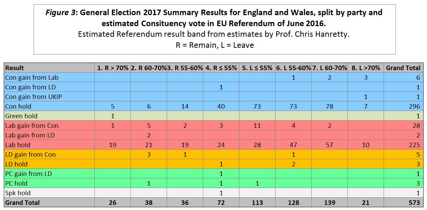This screenshot has height=210, width=427.
Task: Click the 'Green hold' row label
Action: (x=21, y=116)
